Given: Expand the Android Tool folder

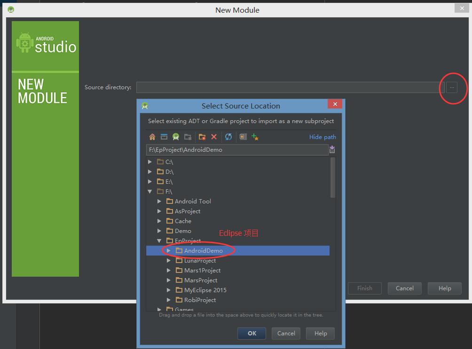Looking at the screenshot, I should tap(159, 202).
